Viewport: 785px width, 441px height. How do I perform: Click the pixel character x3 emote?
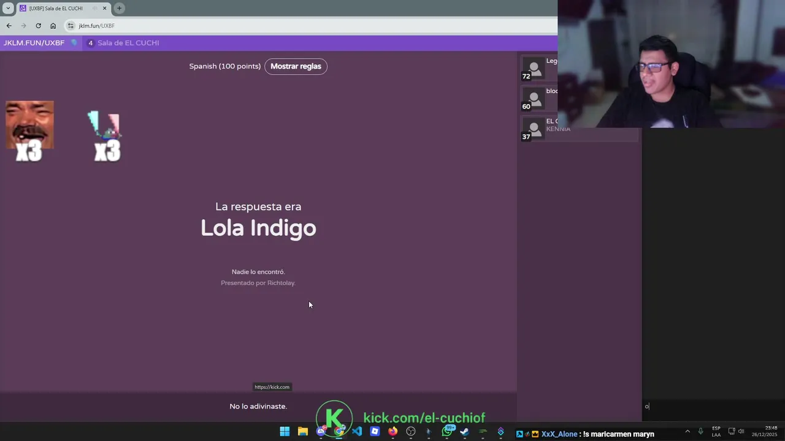106,137
